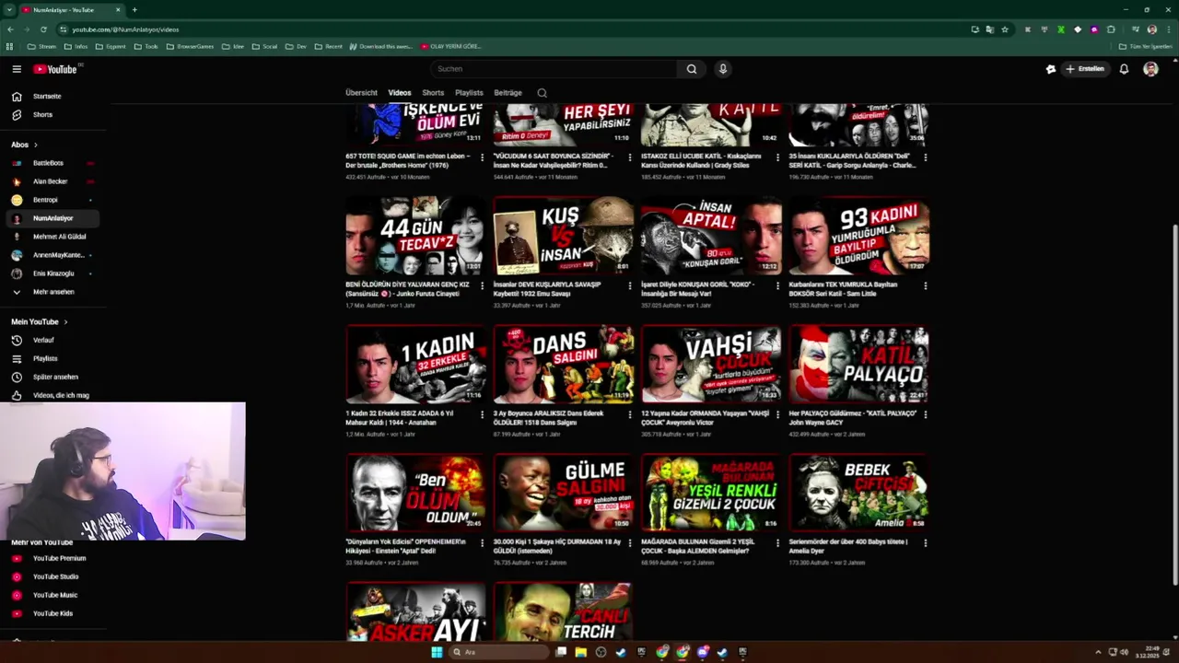This screenshot has width=1179, height=663.
Task: Open the Alan Becker subscription
Action: (53, 181)
